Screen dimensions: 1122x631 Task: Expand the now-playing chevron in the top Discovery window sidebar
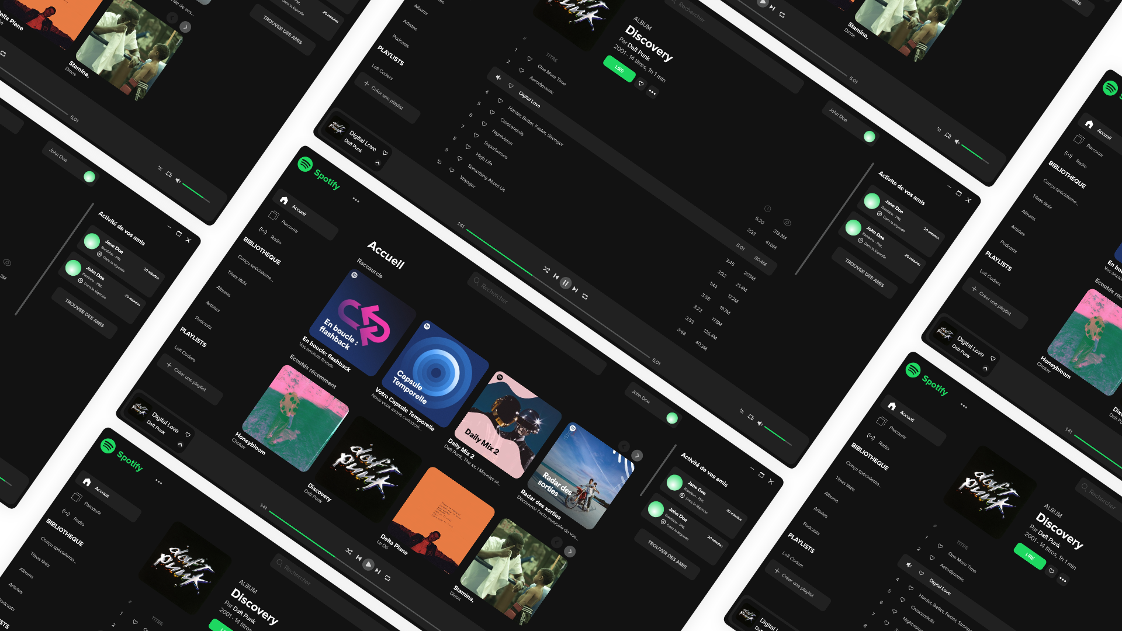pos(377,163)
